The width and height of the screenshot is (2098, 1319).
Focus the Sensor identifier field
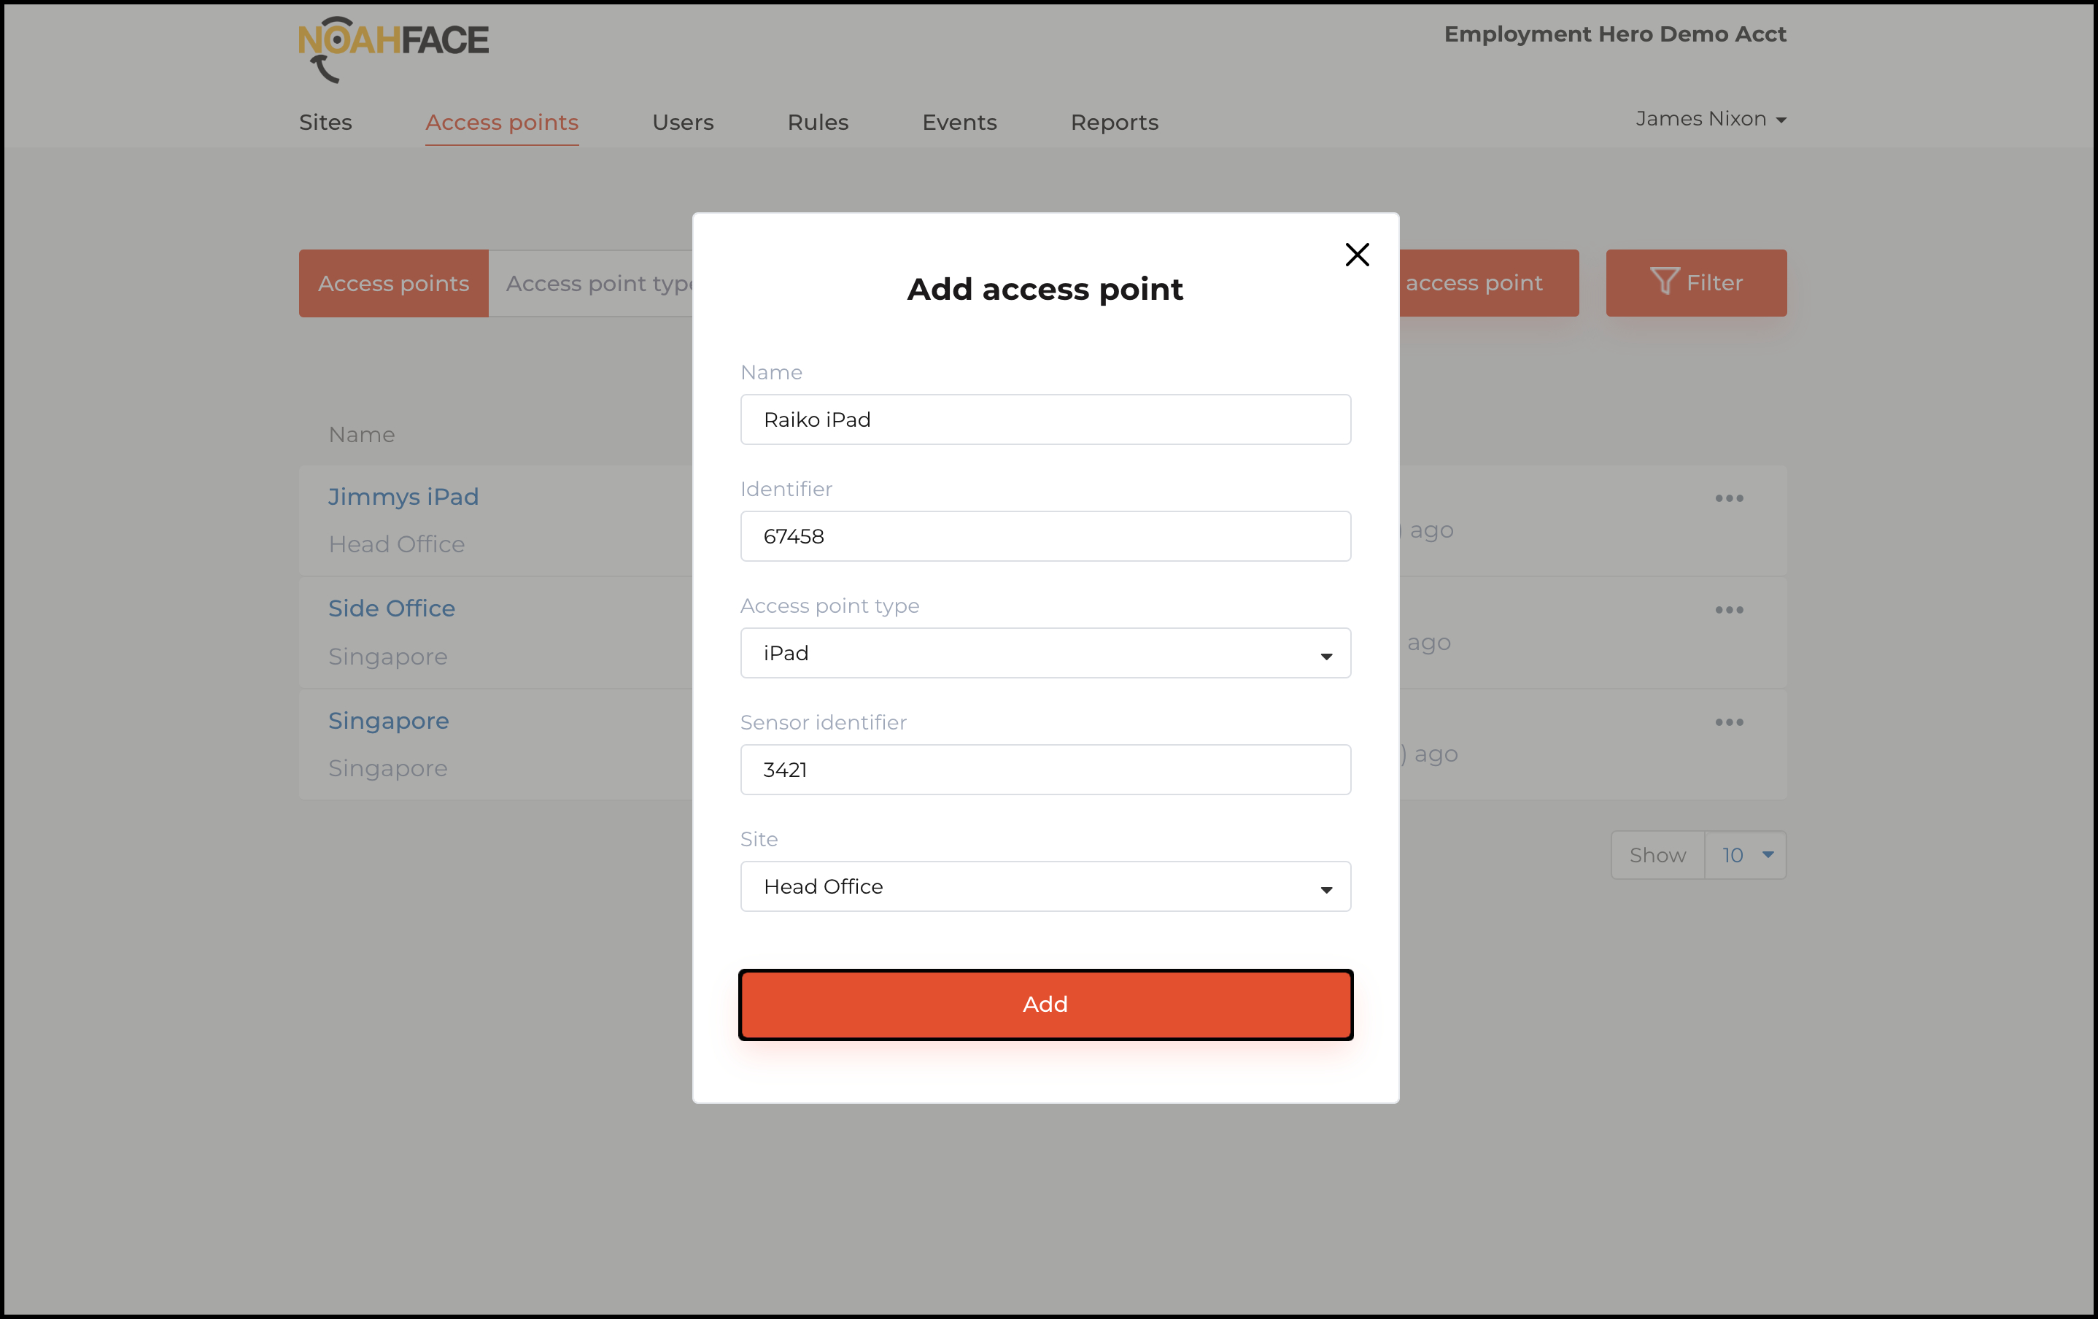pos(1045,770)
